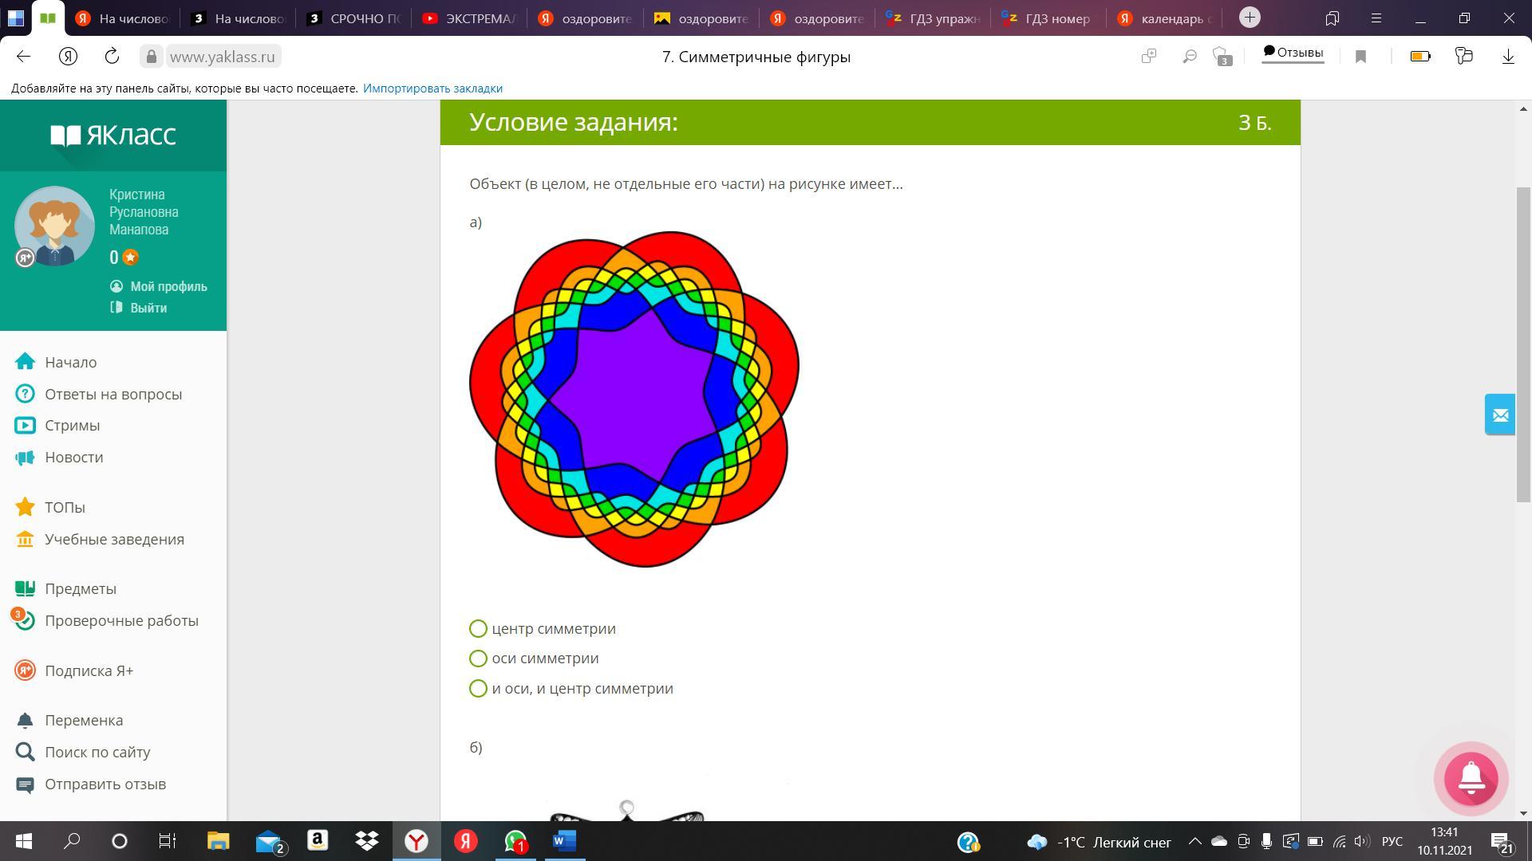Select the 'оси симметрии' radio option

pyautogui.click(x=478, y=659)
